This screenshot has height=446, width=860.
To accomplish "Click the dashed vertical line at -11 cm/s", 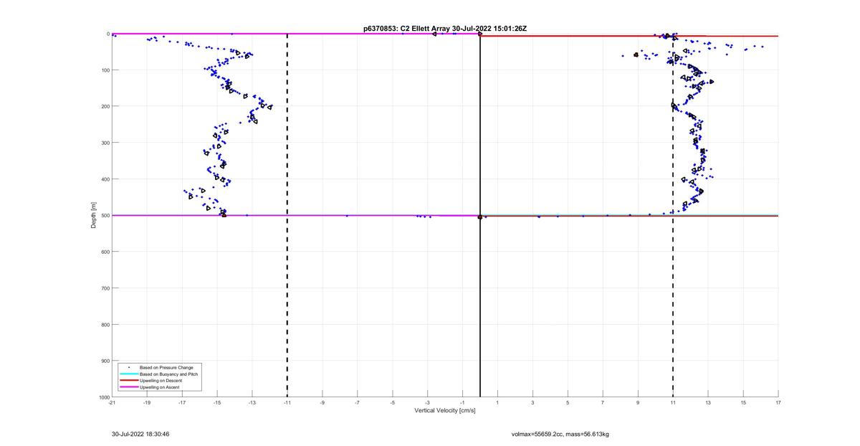I will click(287, 215).
